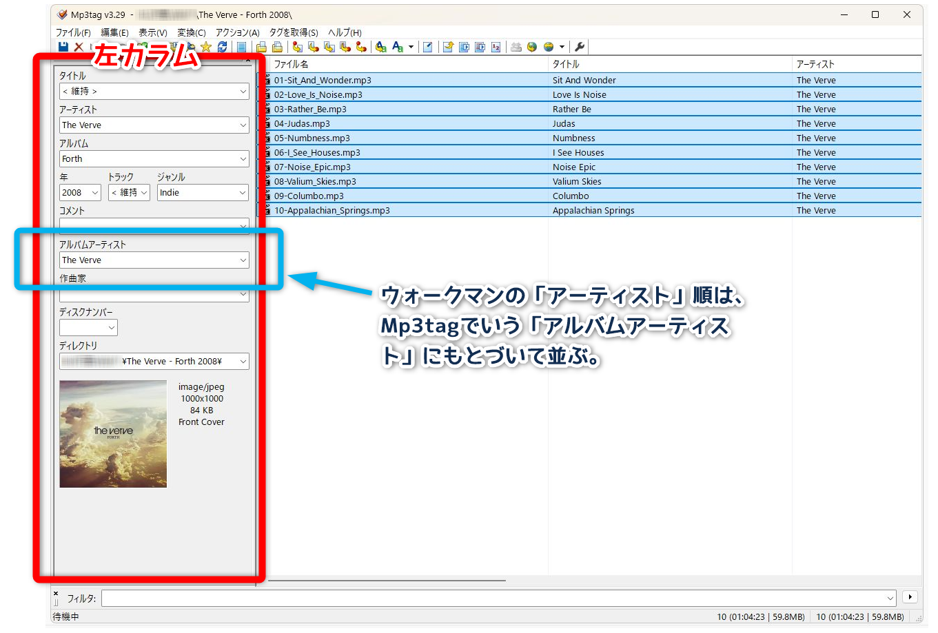Click the blue arrows Refresh icon

click(x=222, y=47)
